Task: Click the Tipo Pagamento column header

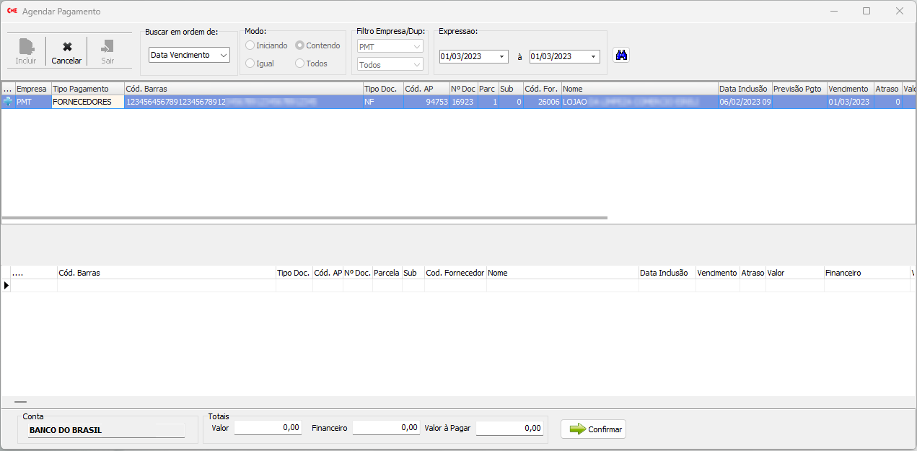Action: point(81,89)
